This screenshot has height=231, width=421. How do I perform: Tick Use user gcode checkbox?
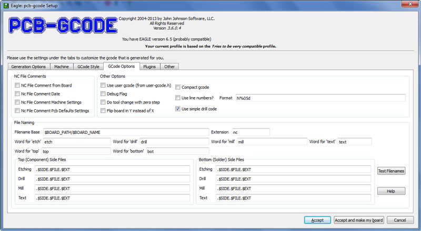click(x=103, y=85)
